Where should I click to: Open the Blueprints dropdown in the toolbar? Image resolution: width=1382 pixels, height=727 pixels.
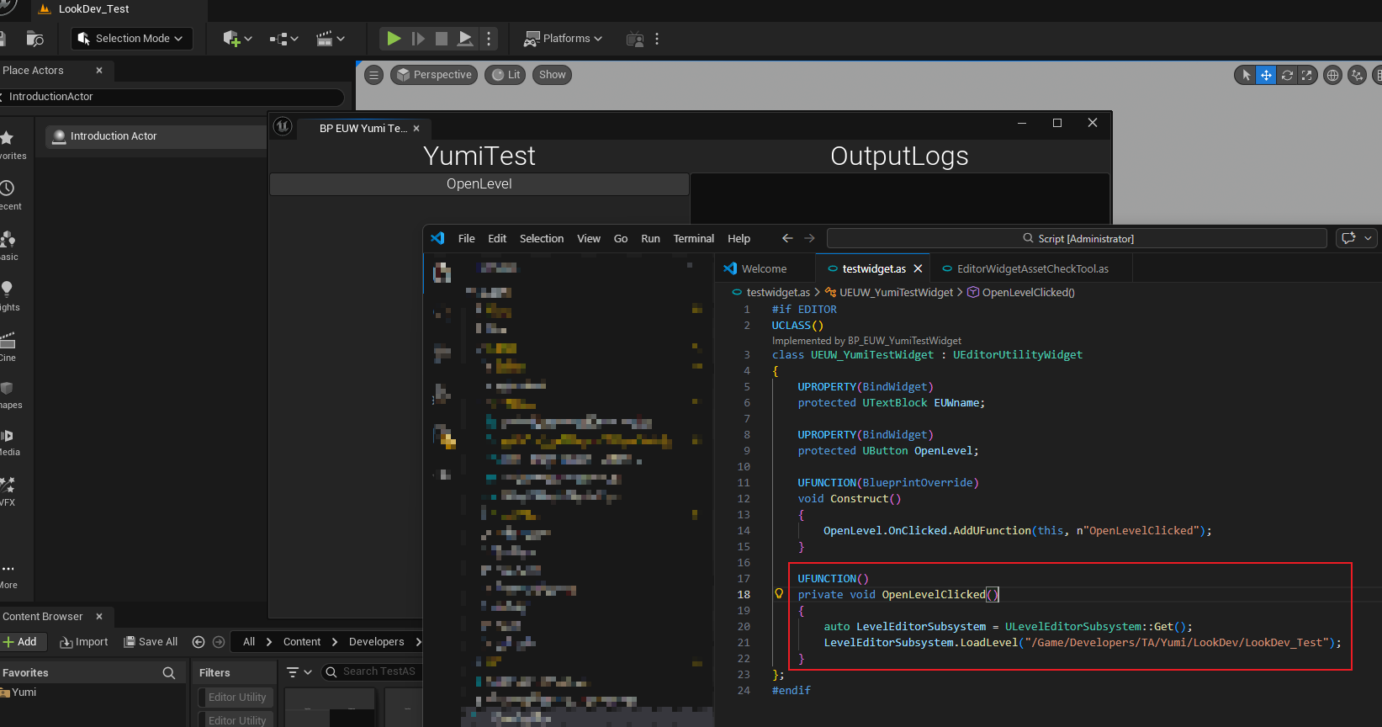(284, 39)
